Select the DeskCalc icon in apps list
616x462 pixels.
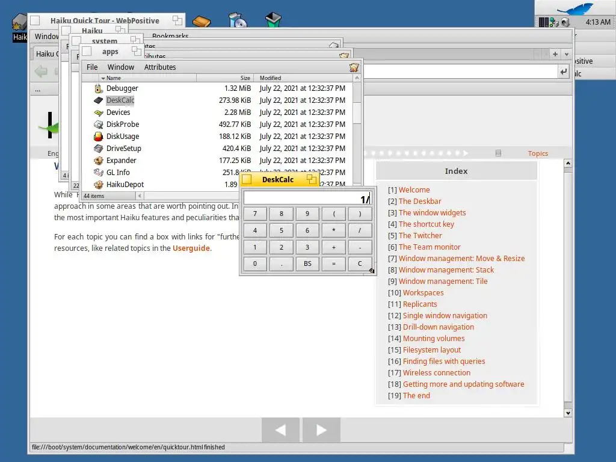[98, 100]
